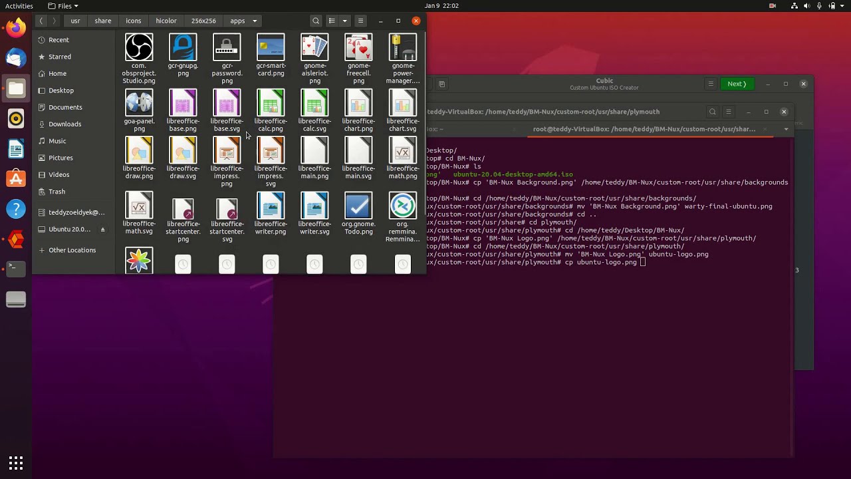Open the system menu arrow in top bar
851x479 pixels.
[842, 6]
